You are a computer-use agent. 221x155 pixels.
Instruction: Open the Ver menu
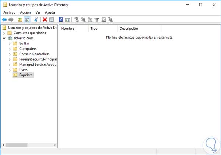38,12
